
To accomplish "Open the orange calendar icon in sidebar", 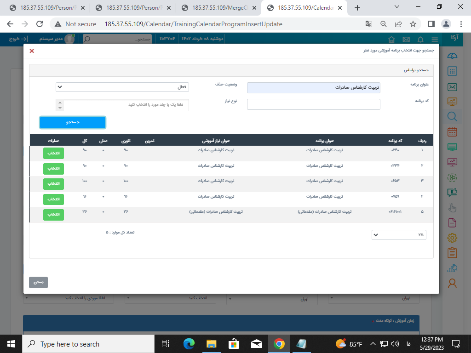I will click(452, 131).
